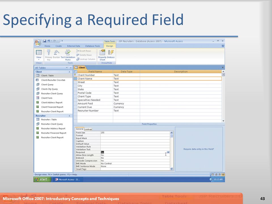Viewport: 272px width, 204px height.
Task: Select the Recruiter Number field
Action: [95, 111]
